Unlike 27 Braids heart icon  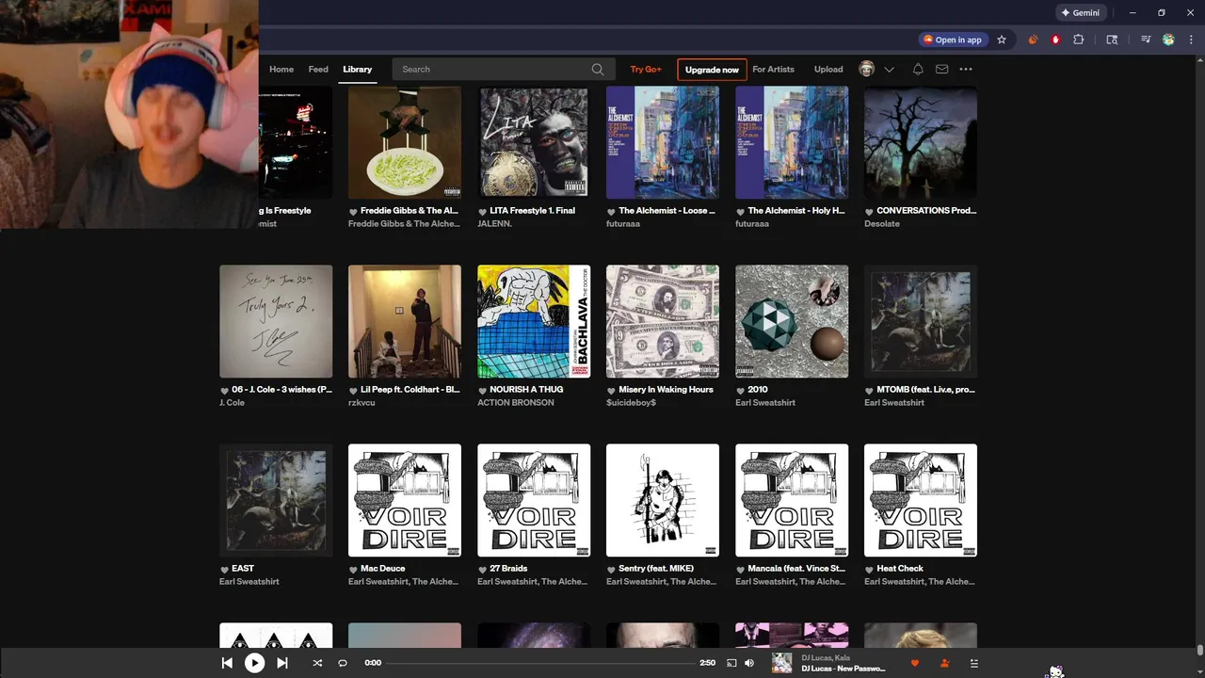482,570
